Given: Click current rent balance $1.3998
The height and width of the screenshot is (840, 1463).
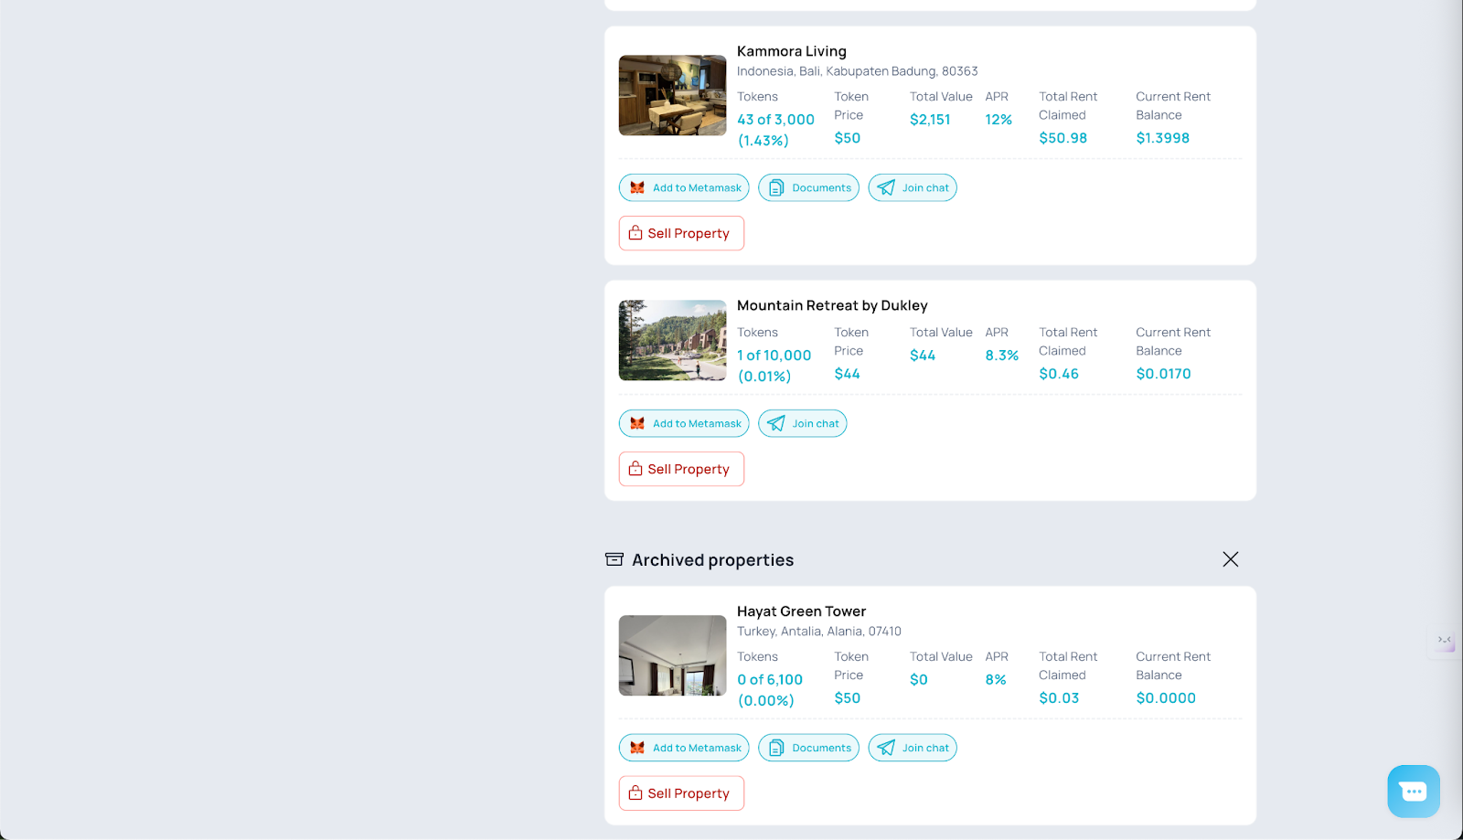Looking at the screenshot, I should (x=1162, y=138).
